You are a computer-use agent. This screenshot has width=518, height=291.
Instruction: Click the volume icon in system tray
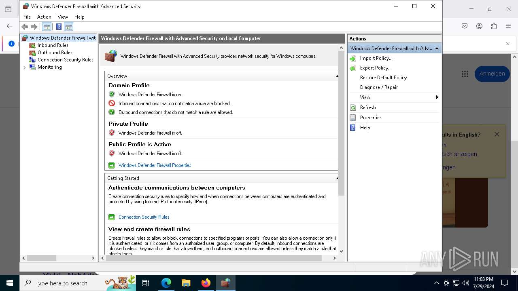click(x=465, y=283)
